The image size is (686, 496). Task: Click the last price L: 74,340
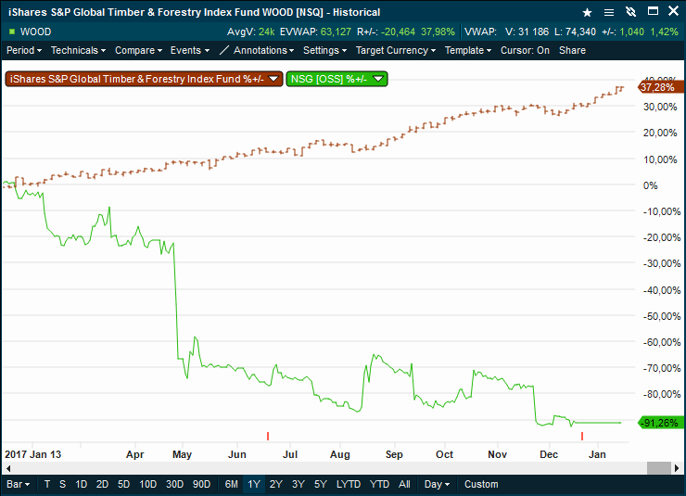[x=575, y=32]
